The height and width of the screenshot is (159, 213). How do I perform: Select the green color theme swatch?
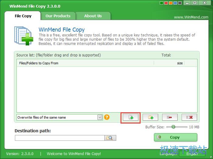[162, 3]
